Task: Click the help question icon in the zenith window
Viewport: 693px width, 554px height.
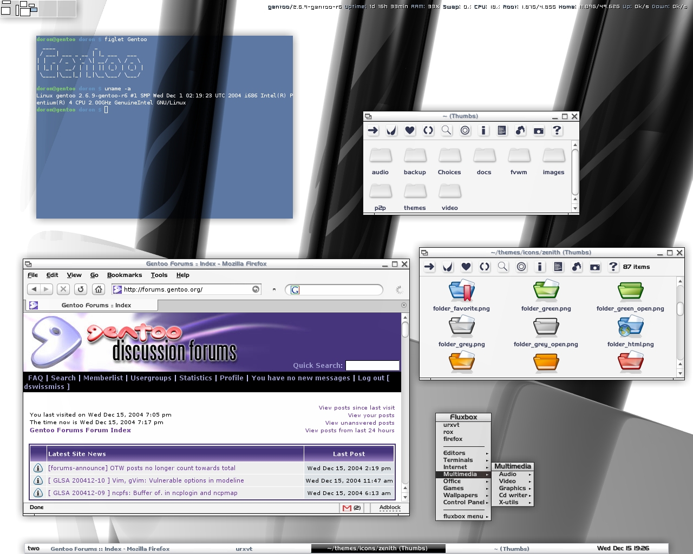Action: tap(613, 267)
